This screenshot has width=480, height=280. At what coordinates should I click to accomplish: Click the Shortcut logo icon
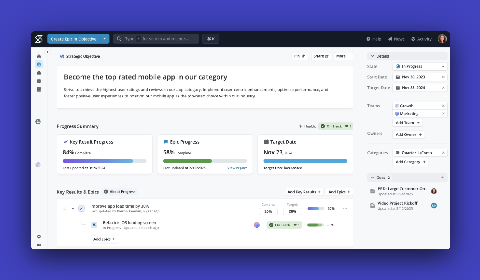tap(39, 39)
